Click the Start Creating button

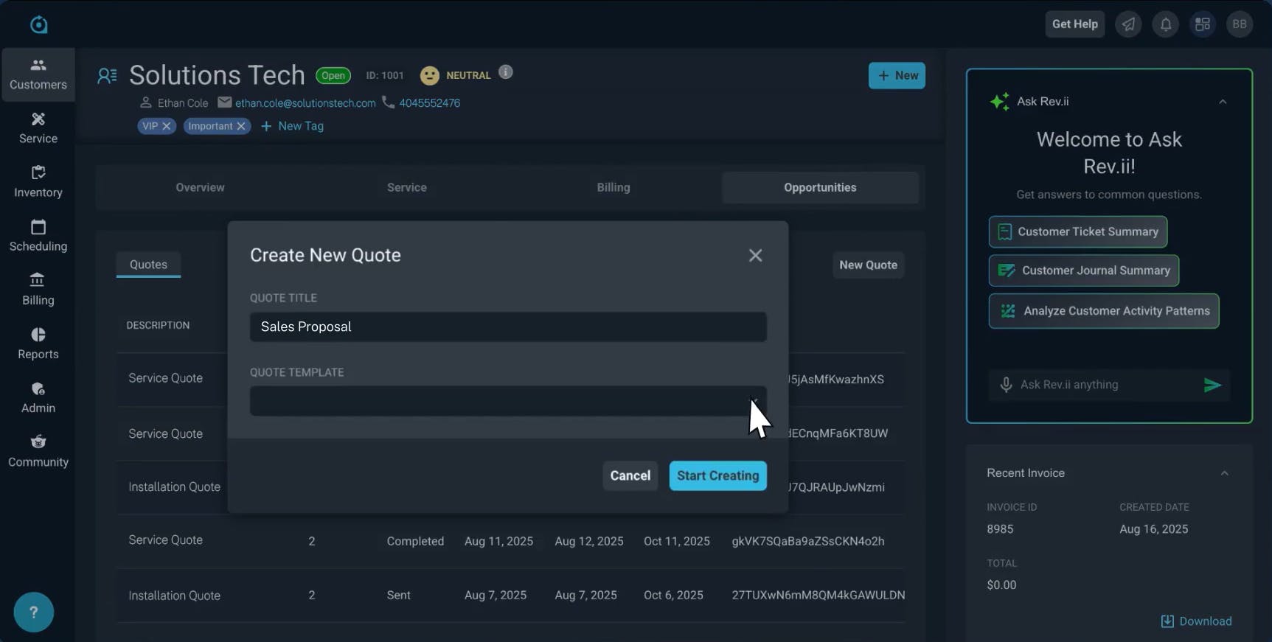(x=717, y=475)
